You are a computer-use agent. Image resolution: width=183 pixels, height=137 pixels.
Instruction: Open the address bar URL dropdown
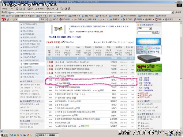pyautogui.click(x=172, y=12)
